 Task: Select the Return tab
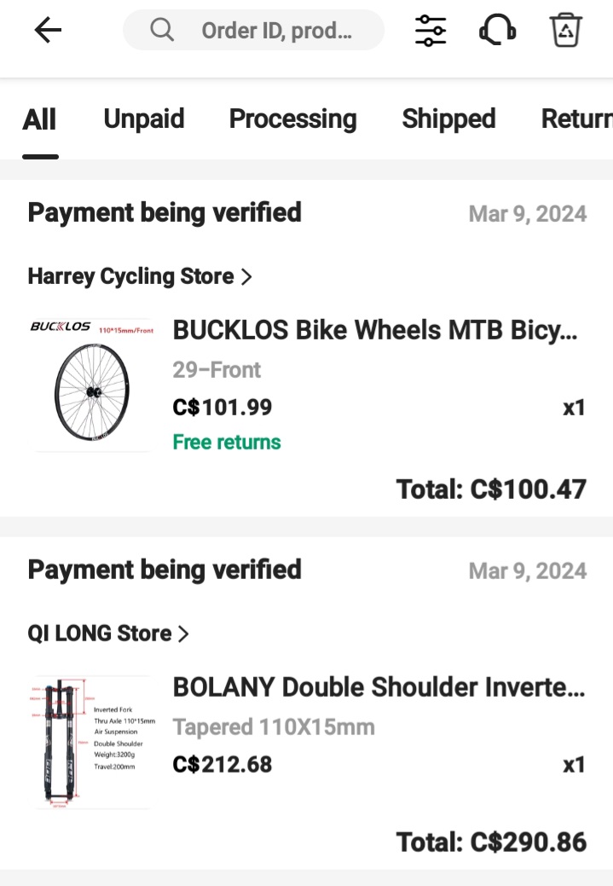click(576, 119)
